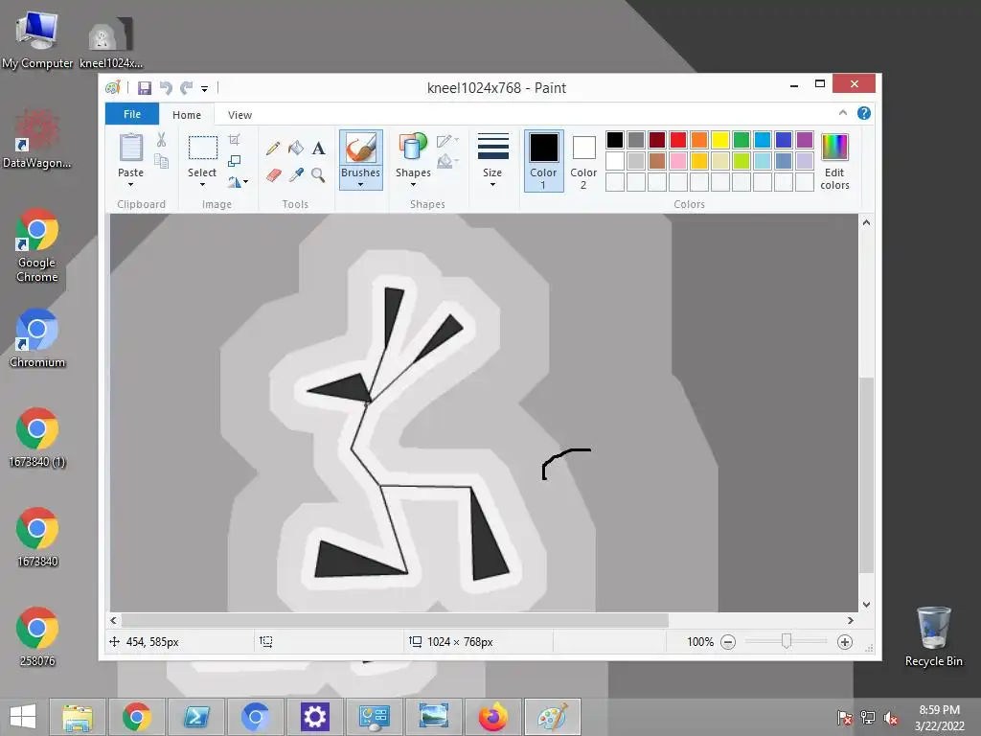Click the vertical scrollbar up arrow
This screenshot has width=981, height=736.
click(866, 222)
